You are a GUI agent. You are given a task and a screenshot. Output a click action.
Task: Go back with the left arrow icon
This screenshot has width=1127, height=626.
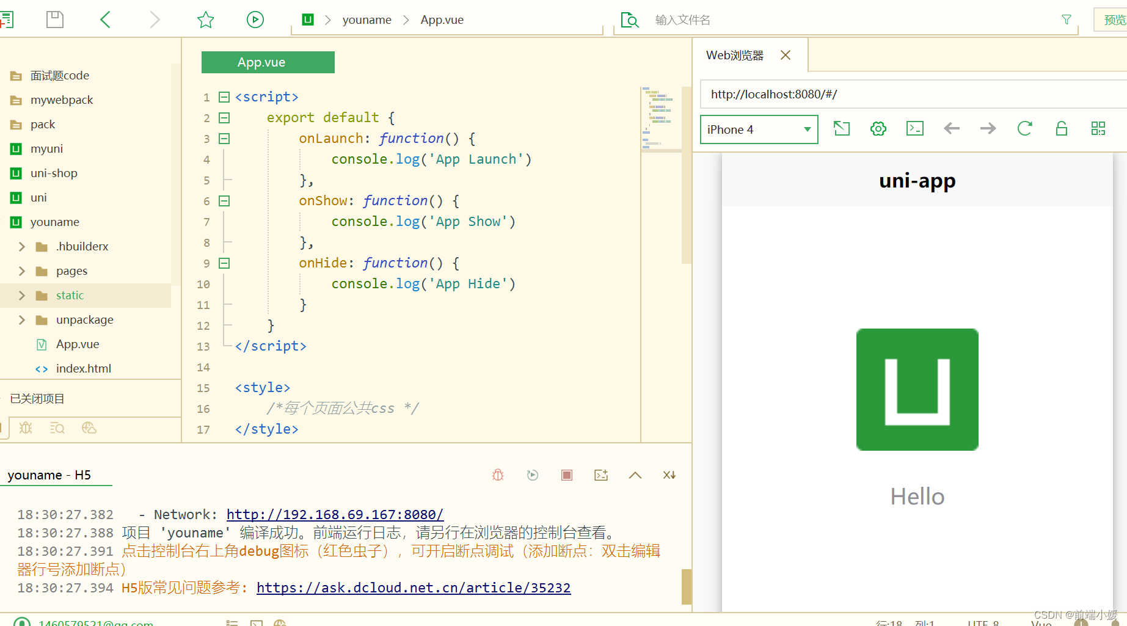(105, 20)
